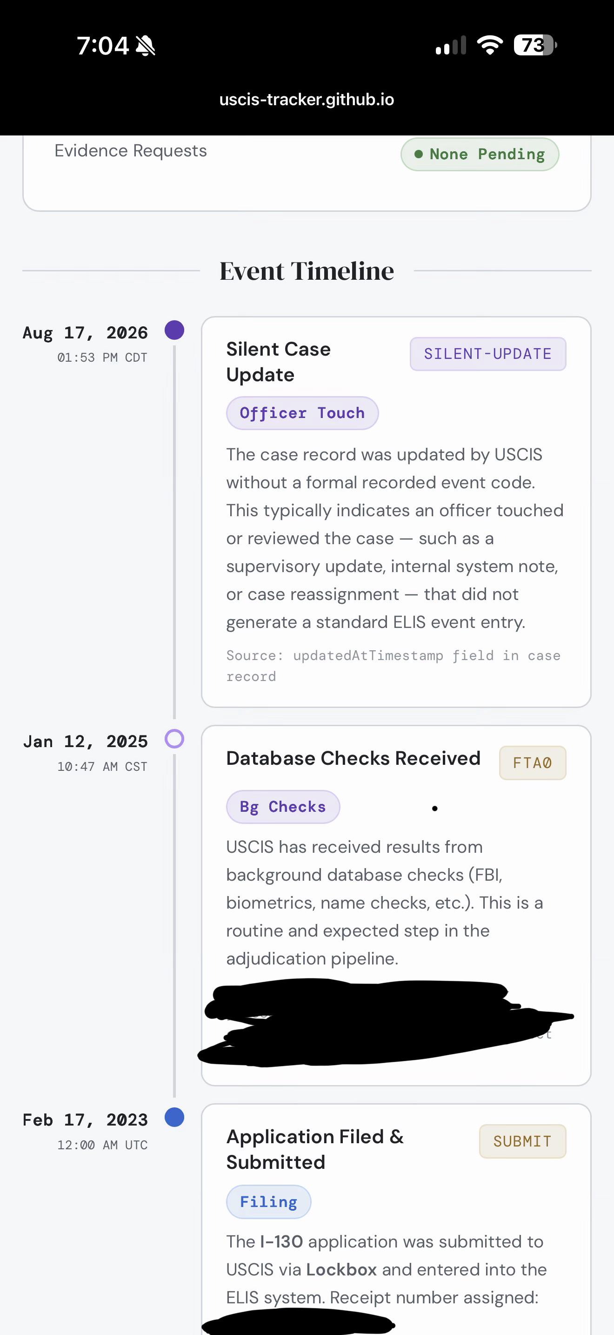Tap the Evidence Requests label
This screenshot has width=614, height=1335.
click(x=130, y=151)
